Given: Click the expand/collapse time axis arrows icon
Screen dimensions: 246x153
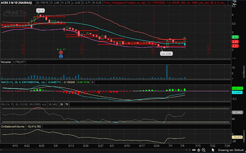Looking at the screenshot, I should [194, 150].
